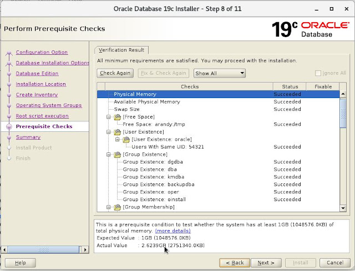Select Group Existence: oinstall row
The width and height of the screenshot is (355, 271).
click(218, 200)
